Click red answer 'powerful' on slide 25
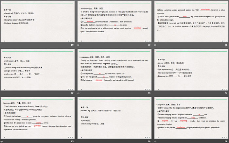This screenshot has width=229, height=143. pos(37,126)
